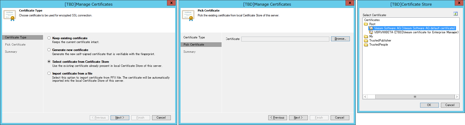Select the TrustedPublisher store node
The width and height of the screenshot is (465, 125).
point(380,40)
